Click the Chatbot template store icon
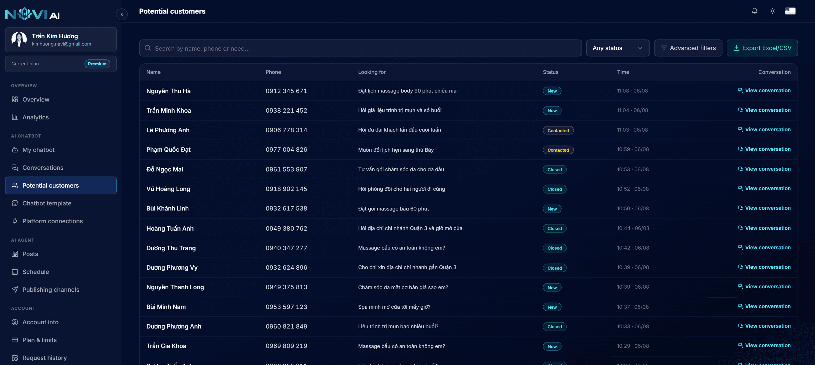 15,203
